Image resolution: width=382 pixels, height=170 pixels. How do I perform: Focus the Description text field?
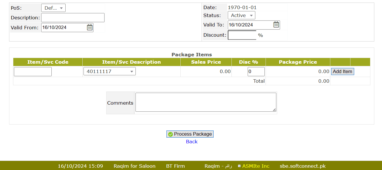73,18
